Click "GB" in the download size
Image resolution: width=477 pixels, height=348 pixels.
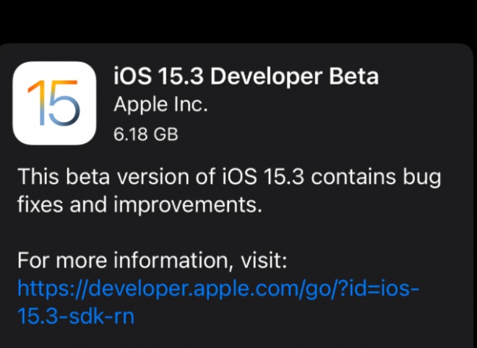pyautogui.click(x=166, y=134)
